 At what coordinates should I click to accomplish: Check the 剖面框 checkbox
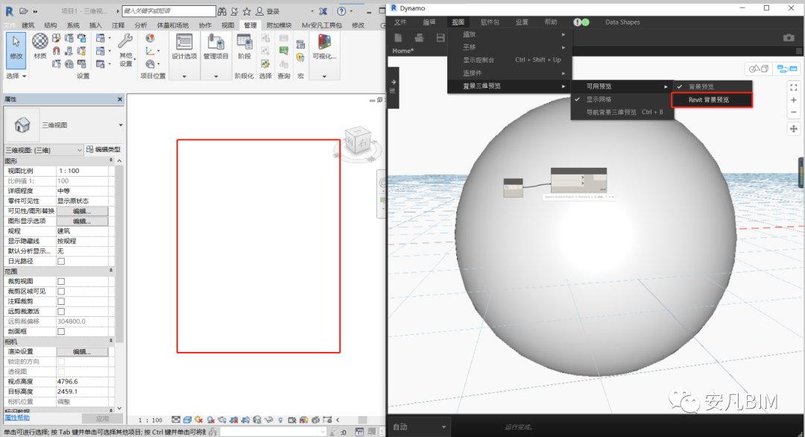point(61,331)
